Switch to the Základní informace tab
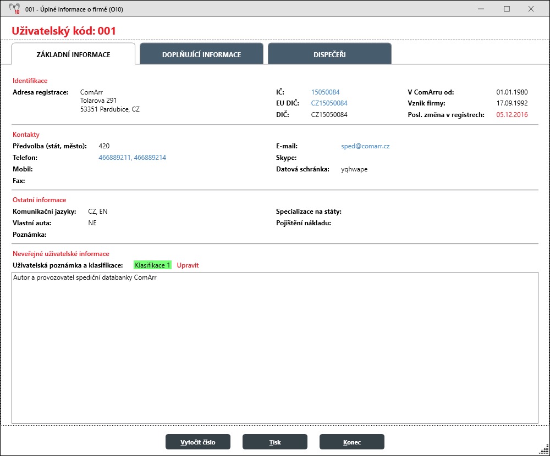Viewport: 550px width, 456px height. pos(73,54)
